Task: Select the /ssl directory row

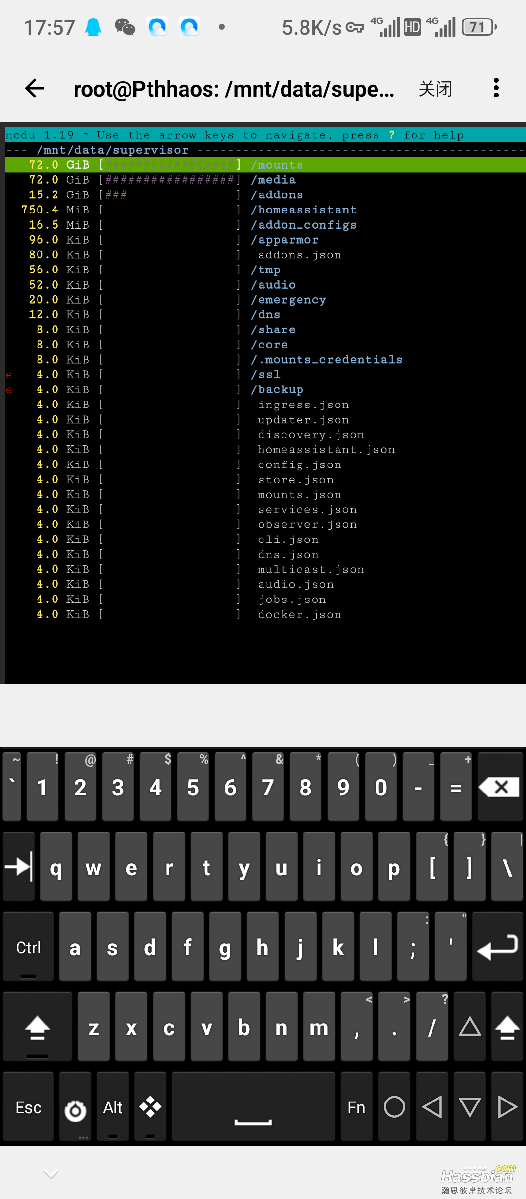Action: click(265, 374)
